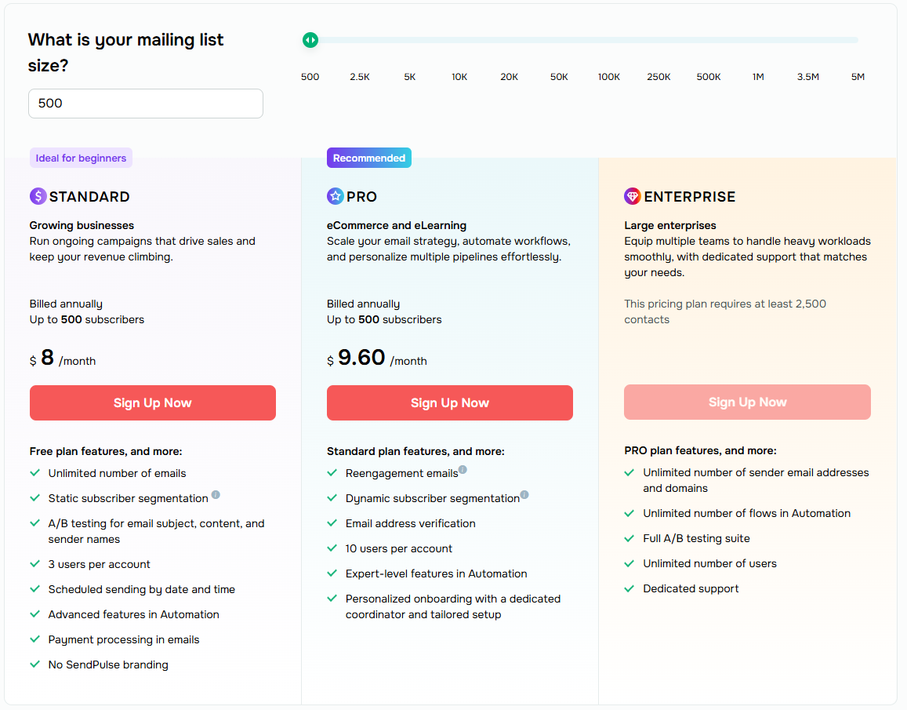Click the Ideal for beginners badge
The width and height of the screenshot is (907, 710).
point(81,158)
